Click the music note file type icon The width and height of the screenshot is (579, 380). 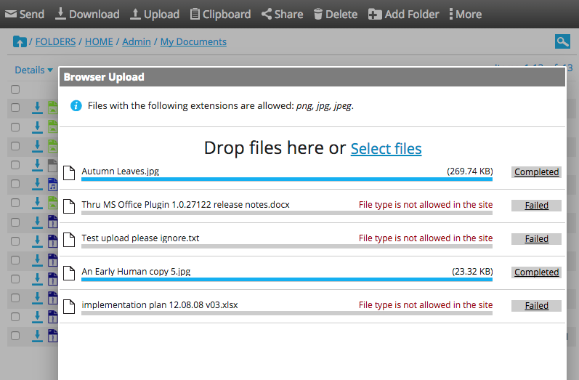(53, 184)
